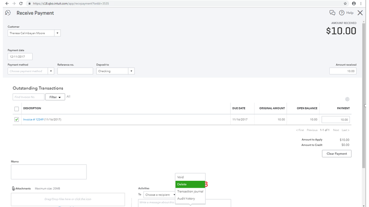The width and height of the screenshot is (369, 207).
Task: Click the message text box under Activities
Action: coord(185,203)
